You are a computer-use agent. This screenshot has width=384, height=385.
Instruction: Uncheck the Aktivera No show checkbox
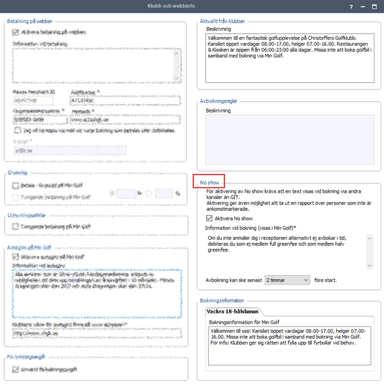[209, 218]
